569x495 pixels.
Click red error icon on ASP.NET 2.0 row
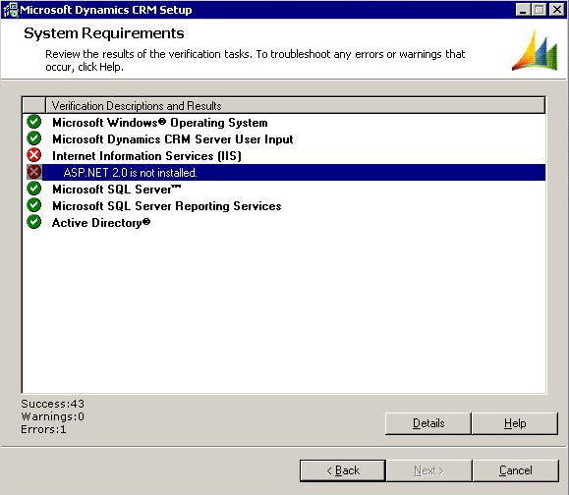pos(34,172)
